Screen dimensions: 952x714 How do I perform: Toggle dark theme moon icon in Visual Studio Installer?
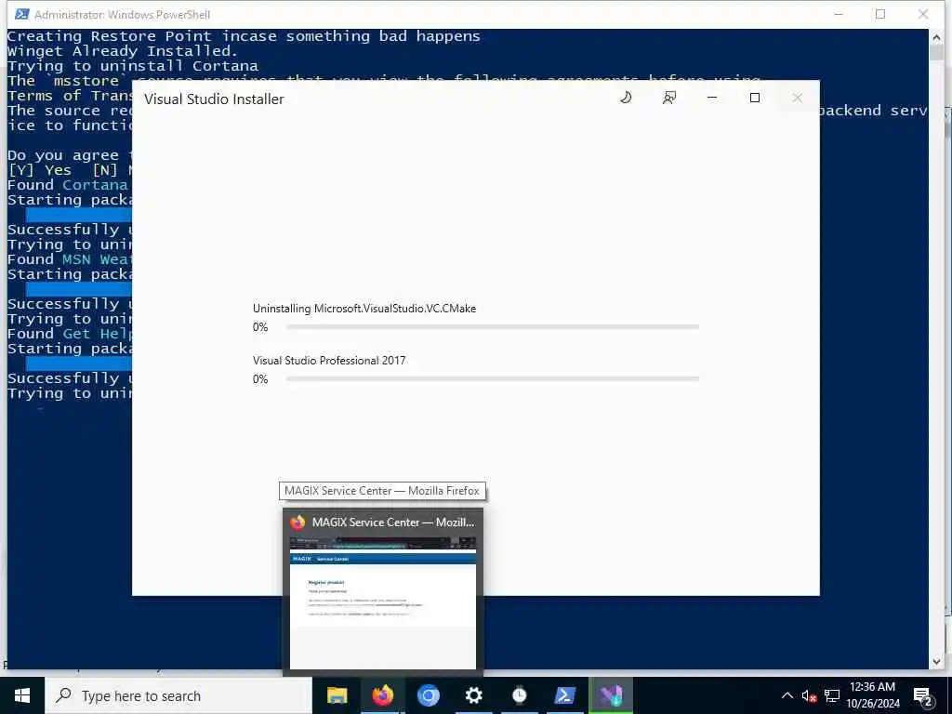coord(626,98)
